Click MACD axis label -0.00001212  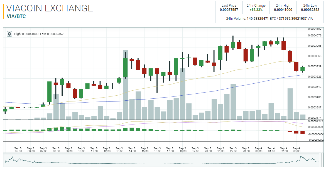tap(316, 140)
